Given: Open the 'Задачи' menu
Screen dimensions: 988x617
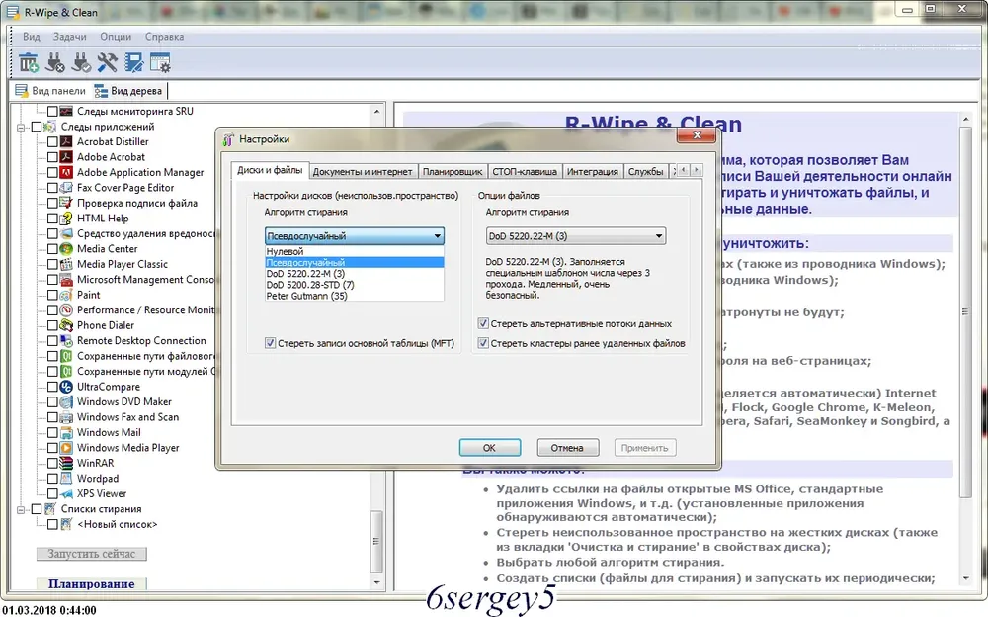Looking at the screenshot, I should click(x=69, y=37).
